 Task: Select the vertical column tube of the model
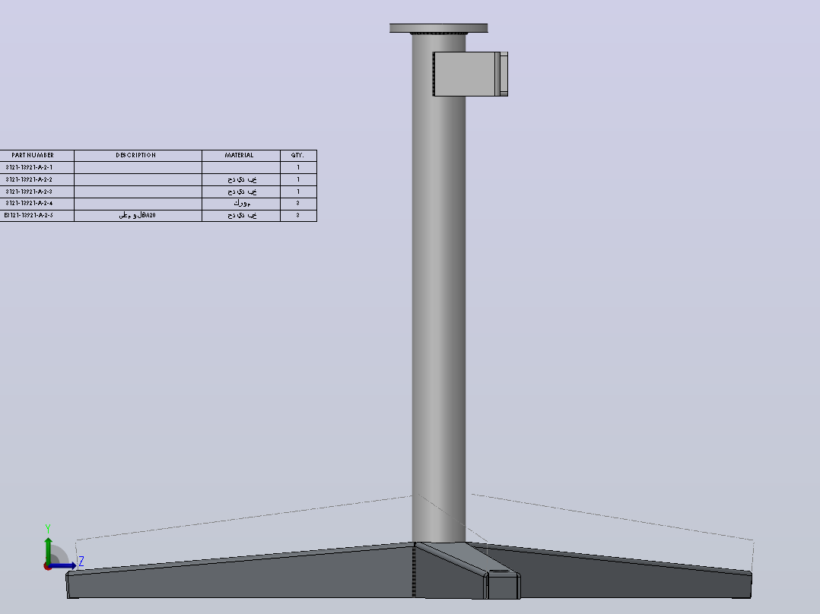[x=439, y=287]
